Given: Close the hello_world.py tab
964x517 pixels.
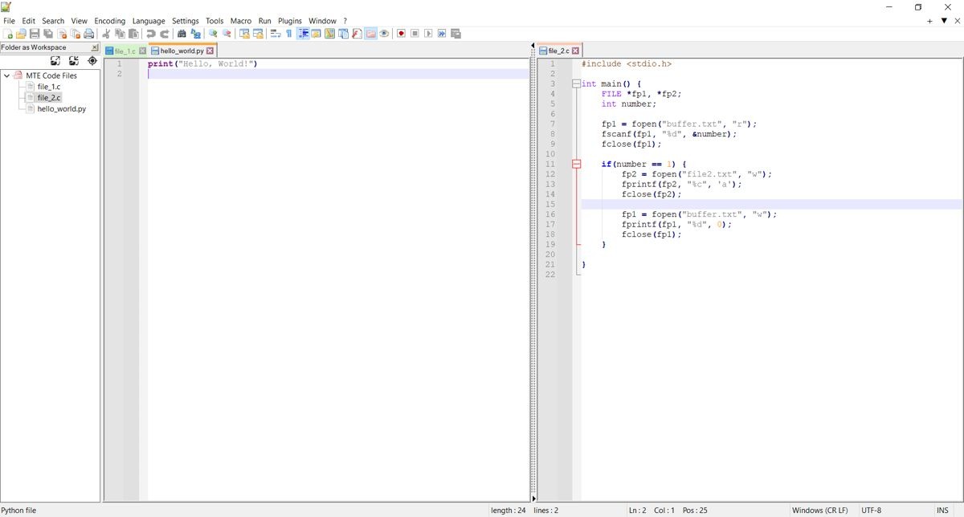Looking at the screenshot, I should 210,50.
